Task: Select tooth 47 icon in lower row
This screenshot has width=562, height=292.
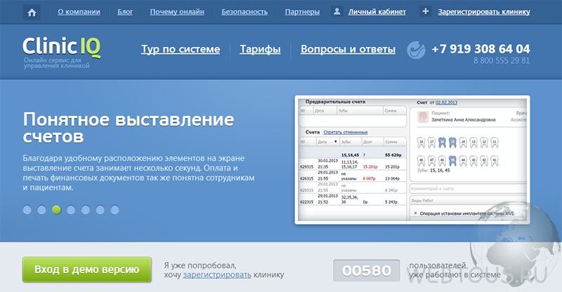Action: 431,161
